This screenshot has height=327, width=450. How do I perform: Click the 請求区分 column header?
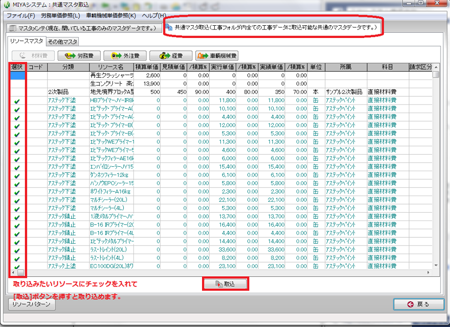tap(420, 67)
